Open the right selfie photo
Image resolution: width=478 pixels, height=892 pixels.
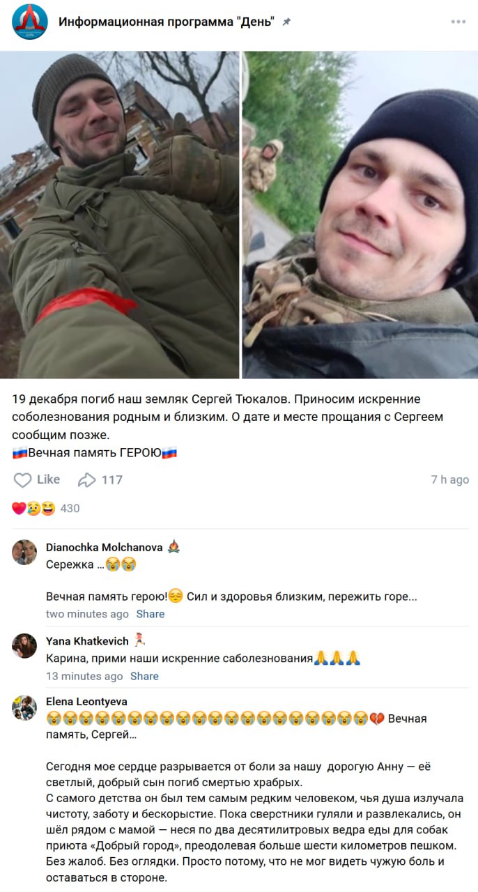360,215
